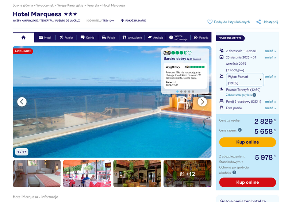292x202 pixels.
Task: Select the second review carousel dot
Action: (181, 91)
